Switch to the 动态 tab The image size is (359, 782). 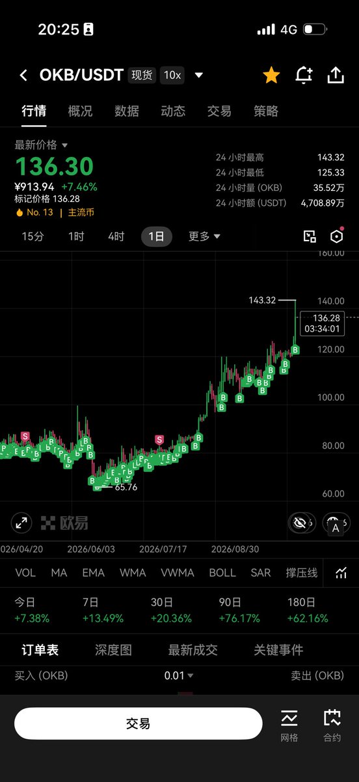click(173, 111)
